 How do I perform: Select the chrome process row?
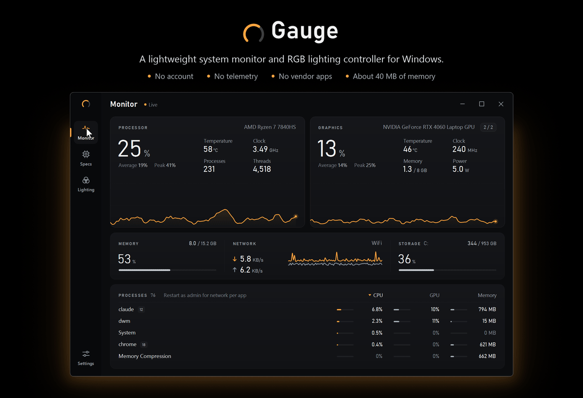pyautogui.click(x=307, y=344)
